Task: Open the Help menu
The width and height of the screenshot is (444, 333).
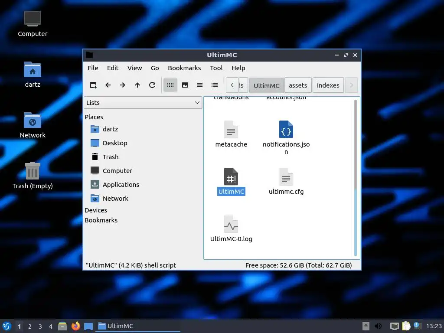Action: tap(238, 68)
